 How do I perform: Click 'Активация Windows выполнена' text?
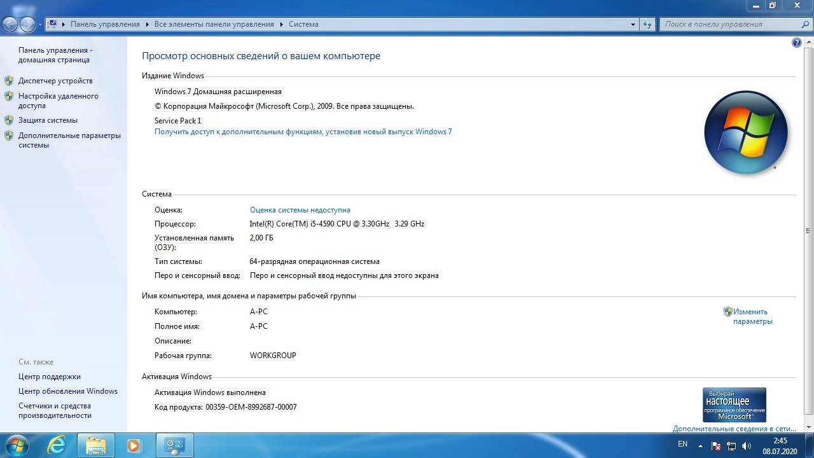pyautogui.click(x=210, y=392)
